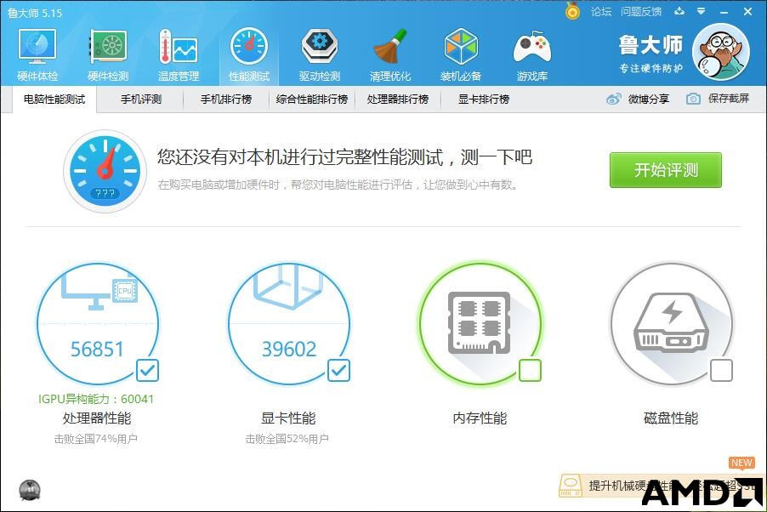Open 硬件检测 hardware detection

coord(108,54)
